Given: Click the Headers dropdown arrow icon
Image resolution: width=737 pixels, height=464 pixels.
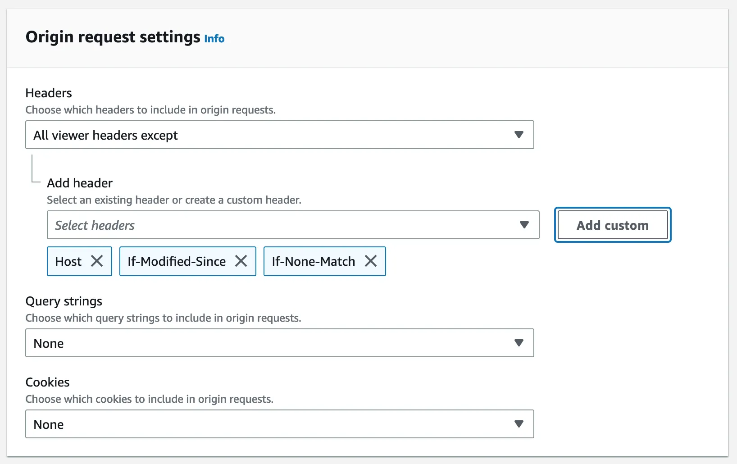Looking at the screenshot, I should coord(519,135).
